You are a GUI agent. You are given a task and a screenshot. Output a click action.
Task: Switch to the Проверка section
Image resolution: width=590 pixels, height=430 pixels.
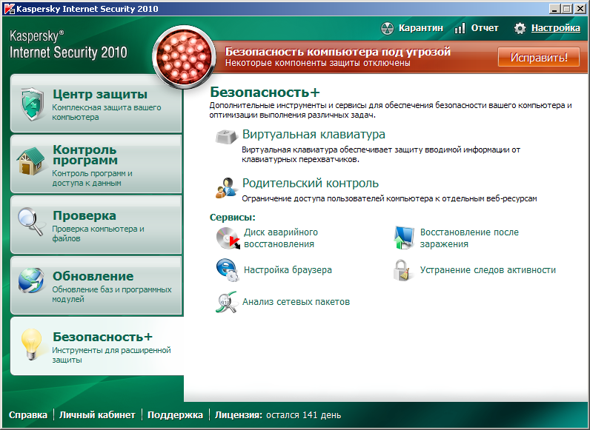coord(96,225)
